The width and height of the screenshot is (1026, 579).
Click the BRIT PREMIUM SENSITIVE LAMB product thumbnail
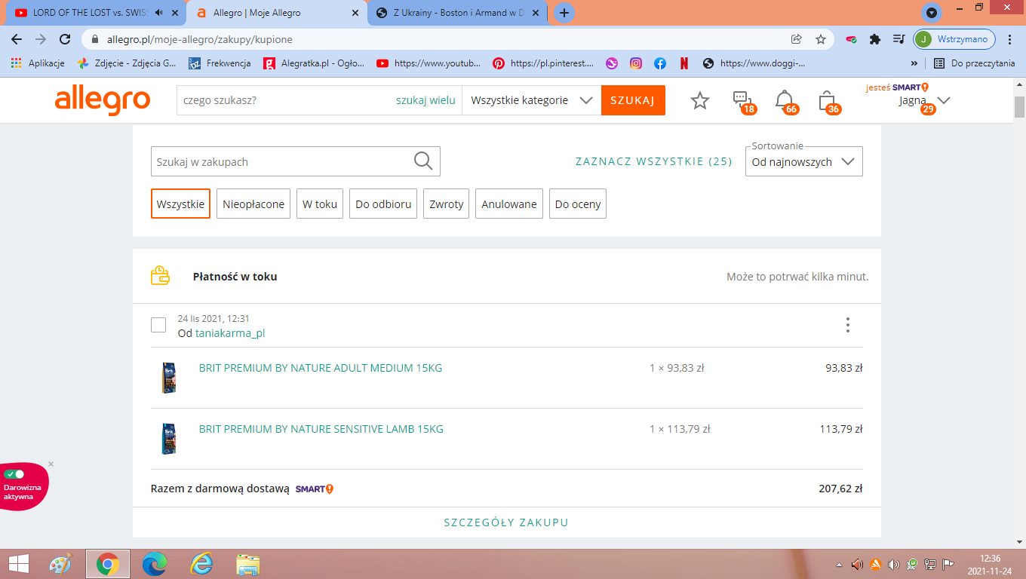pyautogui.click(x=168, y=438)
